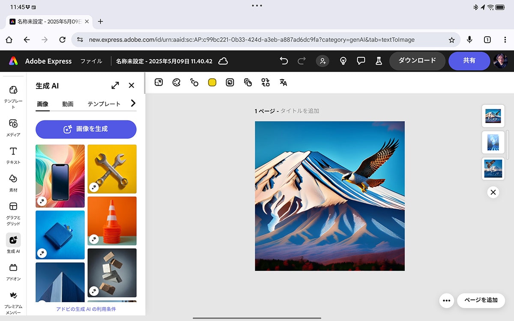This screenshot has width=514, height=321.
Task: Open the テキスト panel
Action: click(x=13, y=155)
